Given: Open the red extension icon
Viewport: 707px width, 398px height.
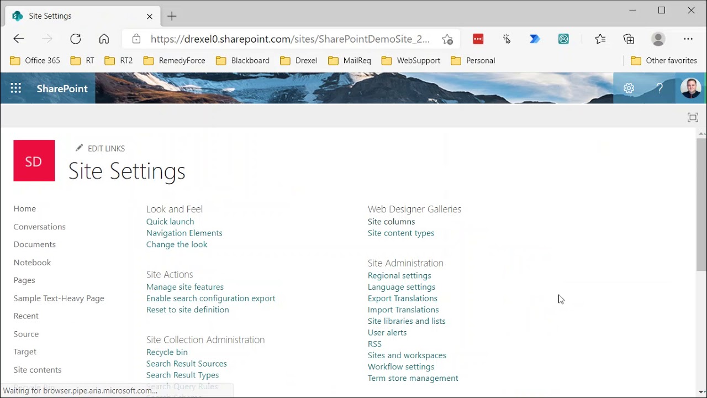Looking at the screenshot, I should click(478, 39).
